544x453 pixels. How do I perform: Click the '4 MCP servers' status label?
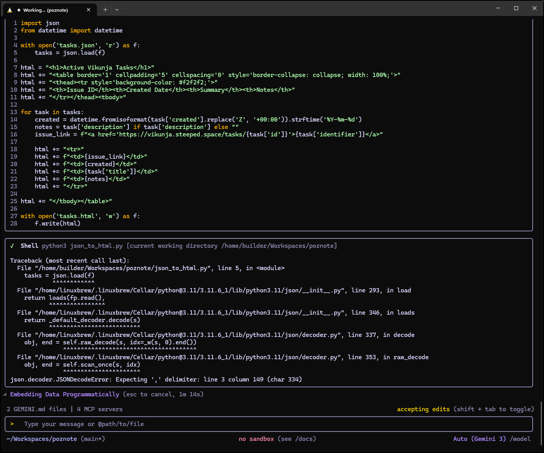pos(100,409)
